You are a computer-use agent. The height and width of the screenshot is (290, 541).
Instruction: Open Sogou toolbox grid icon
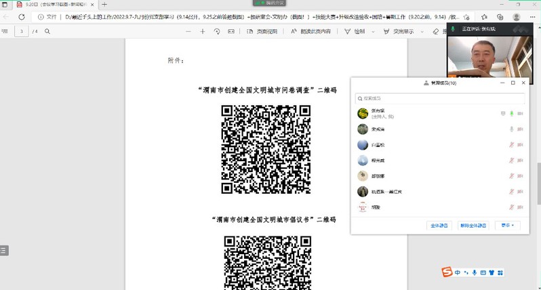500,272
